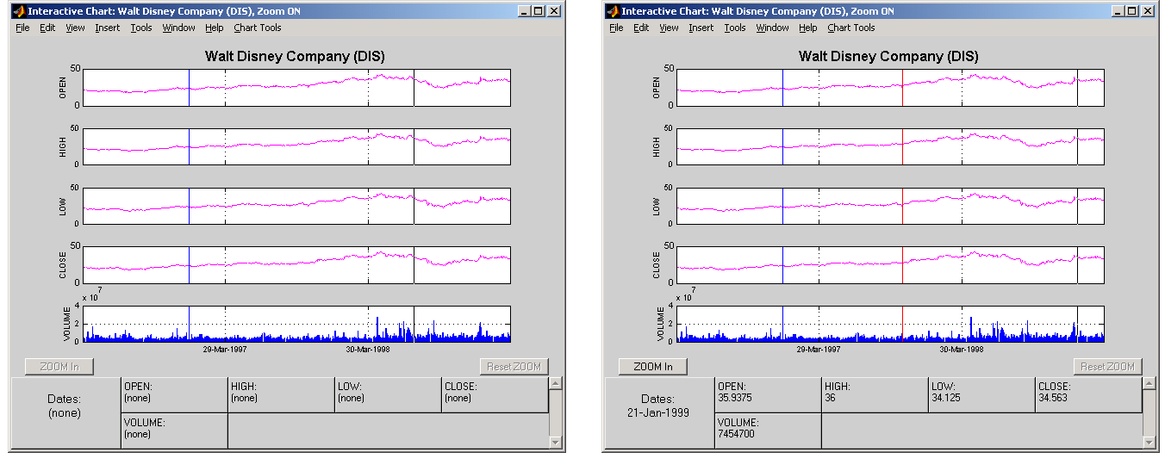
Task: Minimize the right Interactive Chart window
Action: tap(1118, 11)
